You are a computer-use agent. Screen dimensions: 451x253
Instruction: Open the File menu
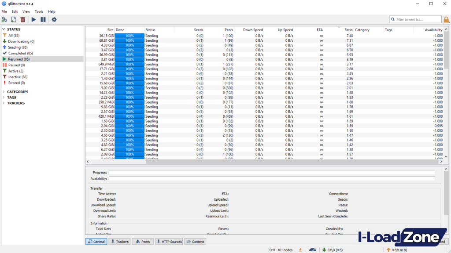pos(4,11)
